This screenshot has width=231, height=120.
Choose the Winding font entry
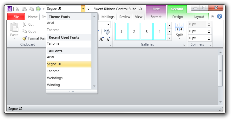[69, 85]
